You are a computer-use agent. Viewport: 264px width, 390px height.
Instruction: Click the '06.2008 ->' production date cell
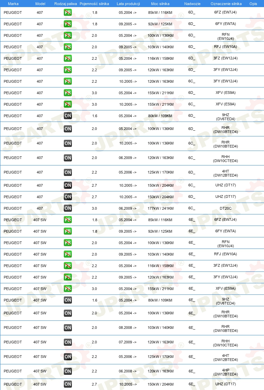[x=128, y=371]
